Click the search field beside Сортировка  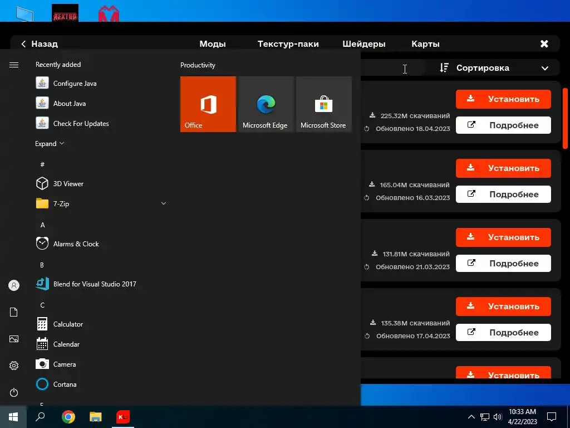click(x=392, y=68)
